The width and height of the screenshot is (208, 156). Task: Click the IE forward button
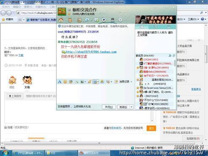click(x=9, y=13)
